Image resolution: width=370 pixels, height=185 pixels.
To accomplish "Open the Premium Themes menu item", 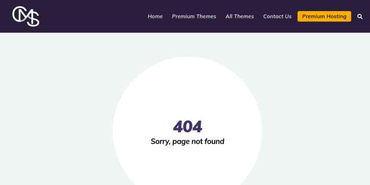I will coord(194,16).
